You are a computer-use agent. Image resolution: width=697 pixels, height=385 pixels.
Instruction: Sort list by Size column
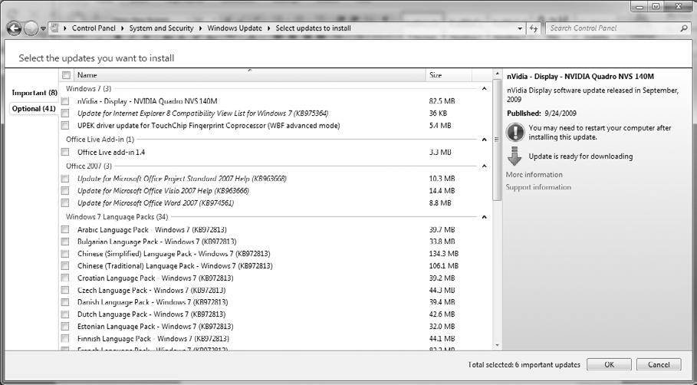point(448,75)
